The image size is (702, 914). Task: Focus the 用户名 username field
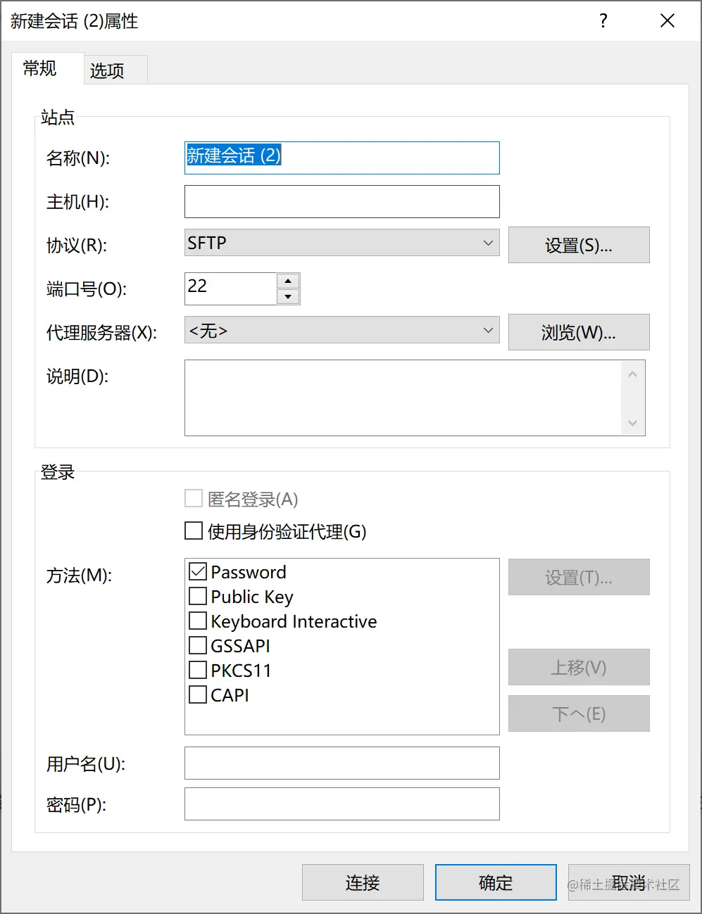click(341, 763)
